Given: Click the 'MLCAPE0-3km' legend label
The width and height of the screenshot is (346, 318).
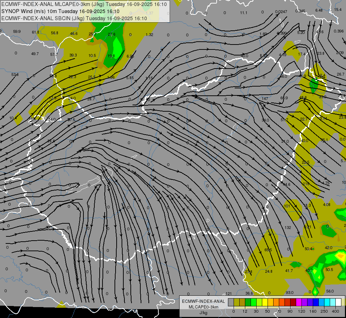Looking at the screenshot, I should tap(203, 307).
